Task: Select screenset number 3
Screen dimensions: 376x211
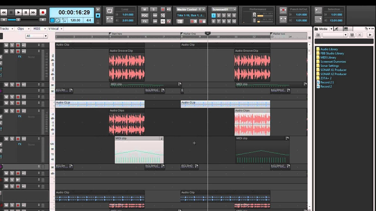Action: (x=224, y=16)
